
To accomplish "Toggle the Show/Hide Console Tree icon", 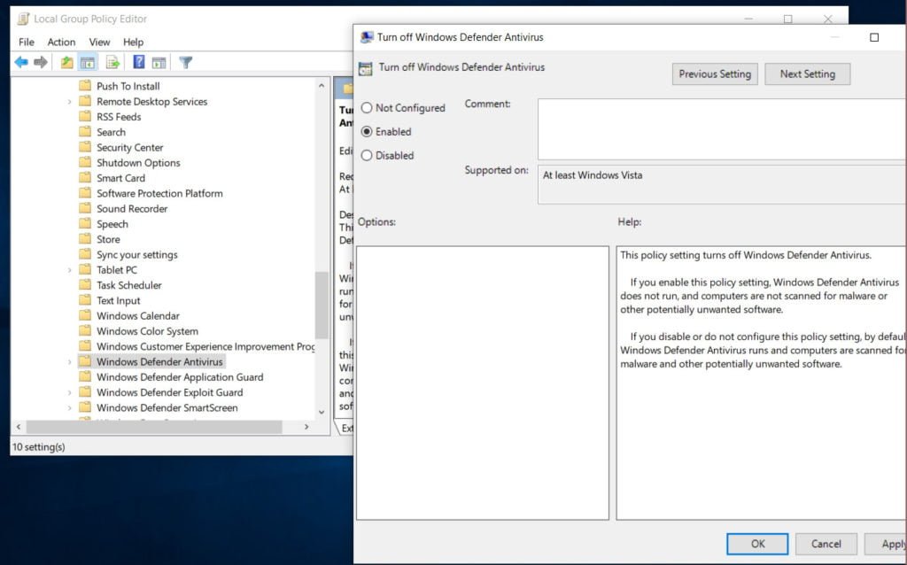I will [x=88, y=62].
